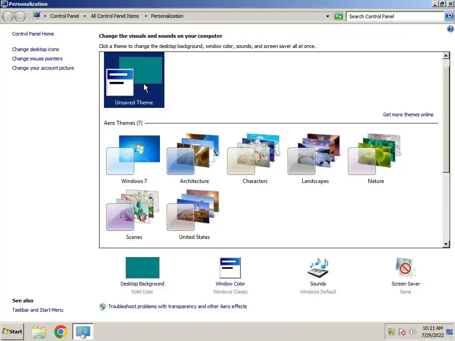This screenshot has width=455, height=341.
Task: Click the search magnifier button
Action: click(x=449, y=16)
